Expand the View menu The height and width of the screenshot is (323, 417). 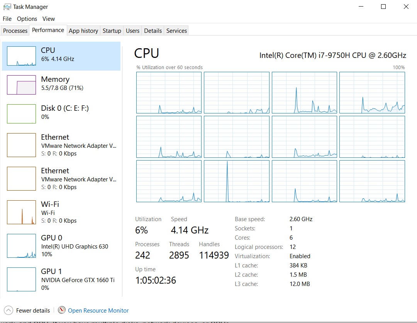tap(49, 19)
